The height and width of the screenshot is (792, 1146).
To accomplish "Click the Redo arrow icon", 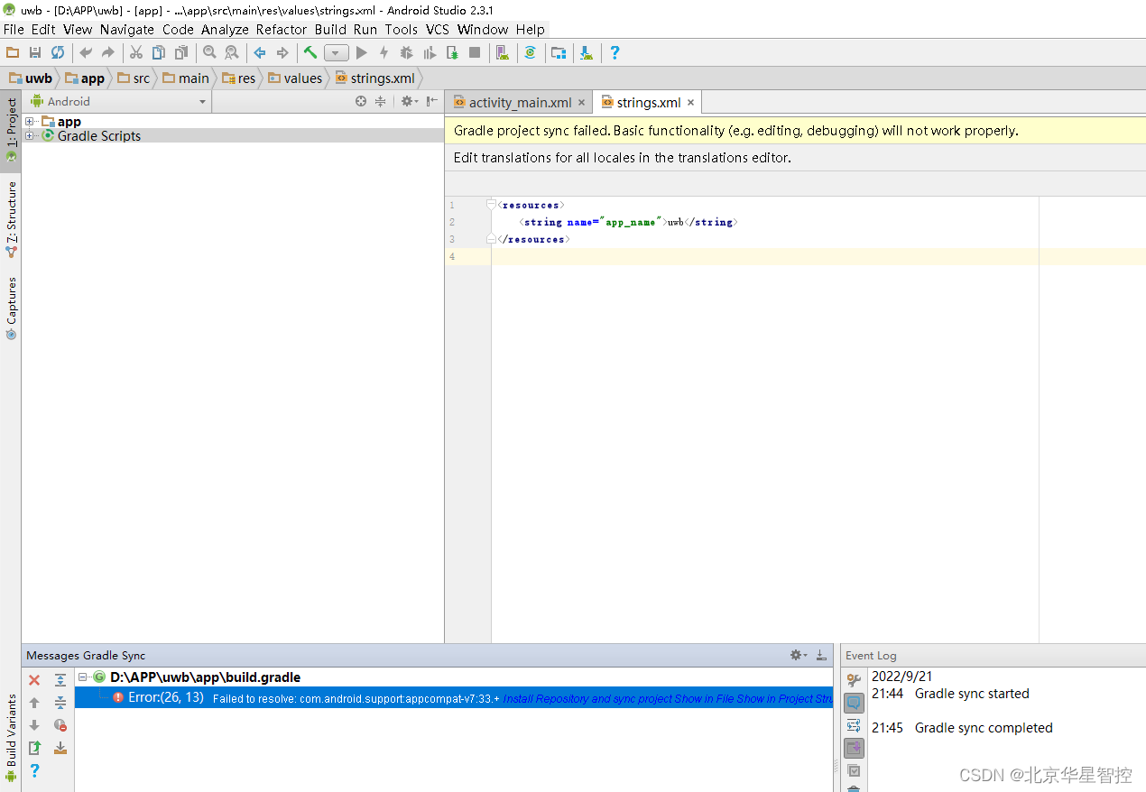I will point(108,53).
